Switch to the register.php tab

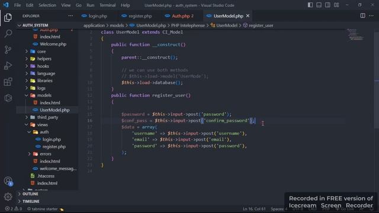[x=140, y=16]
